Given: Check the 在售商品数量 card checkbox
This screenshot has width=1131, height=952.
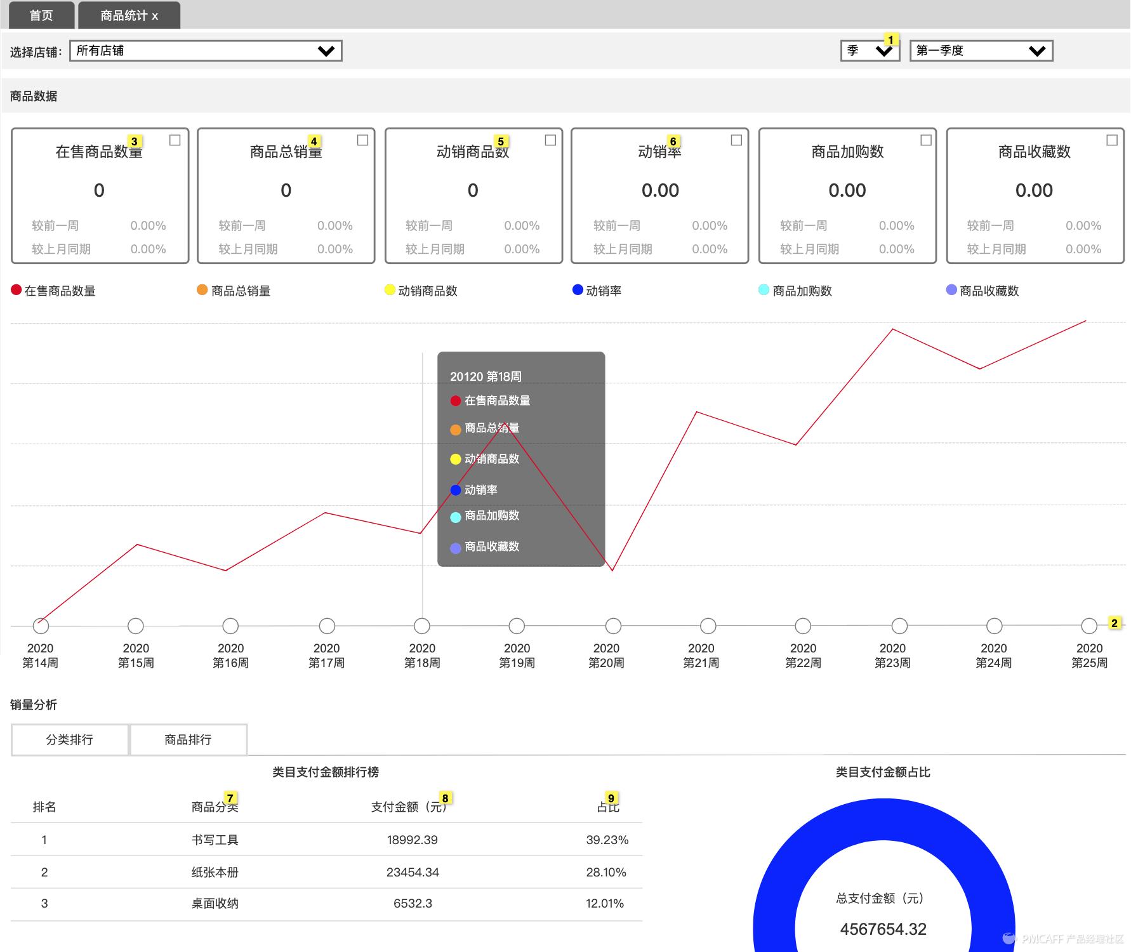Looking at the screenshot, I should (175, 140).
